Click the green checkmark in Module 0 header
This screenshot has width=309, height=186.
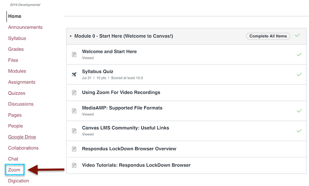tap(297, 36)
